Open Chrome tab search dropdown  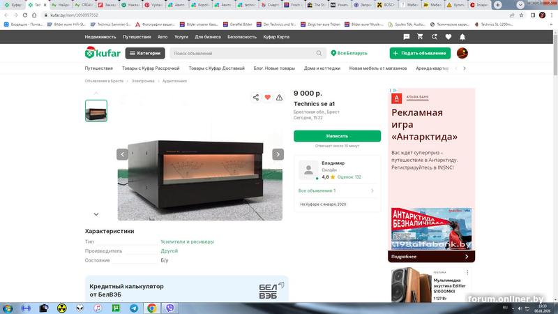520,5
